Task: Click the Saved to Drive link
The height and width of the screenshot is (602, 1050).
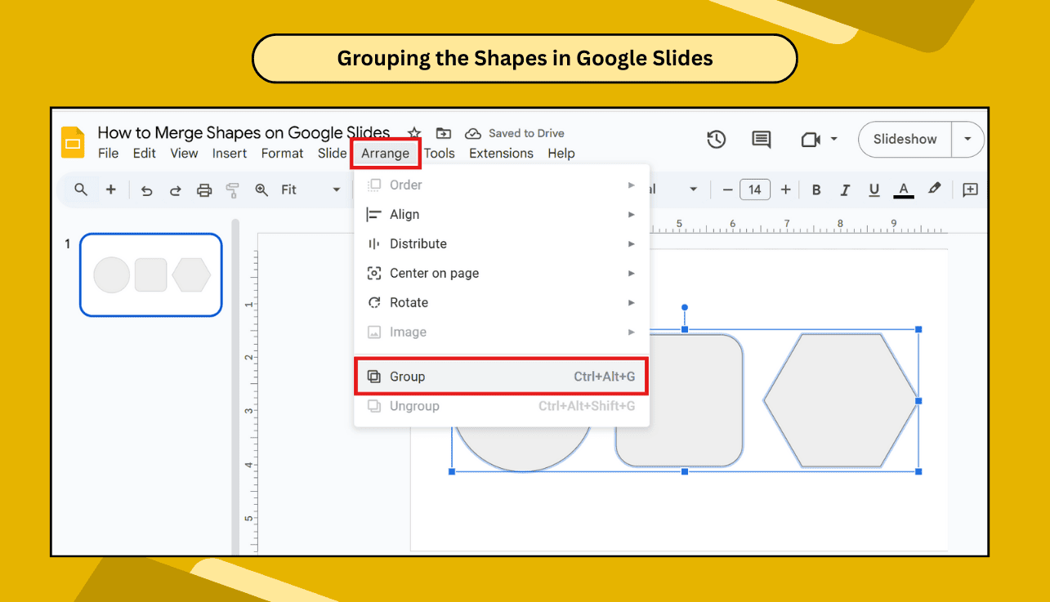Action: (x=526, y=132)
